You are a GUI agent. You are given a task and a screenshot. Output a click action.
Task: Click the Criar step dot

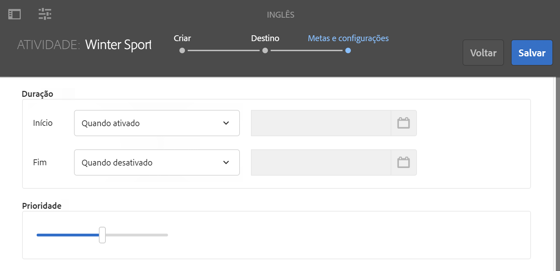[182, 50]
